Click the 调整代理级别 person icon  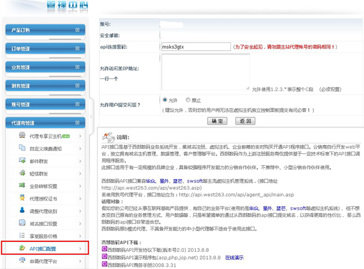22,211
